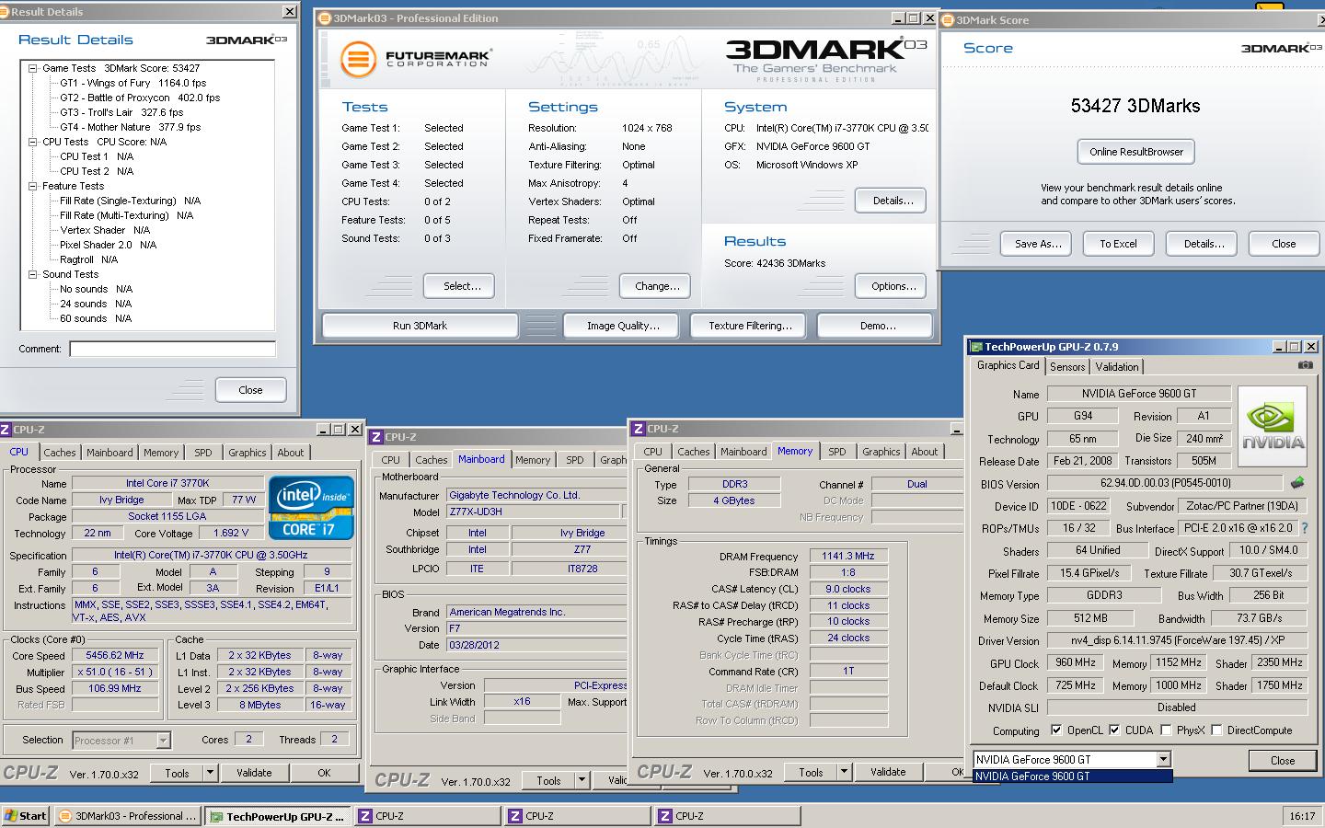Click the Texture Filtering... button
Screen dimensions: 1325x828
tap(750, 326)
